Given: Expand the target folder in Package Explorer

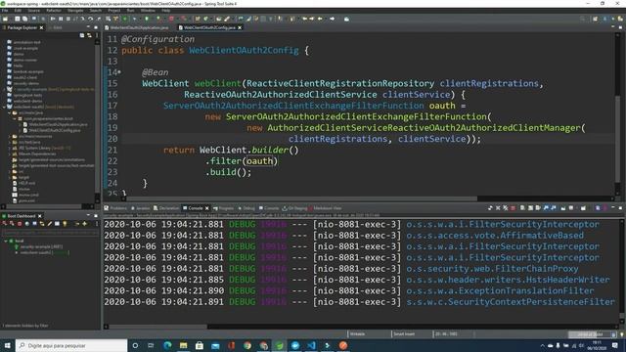Looking at the screenshot, I should coord(10,177).
